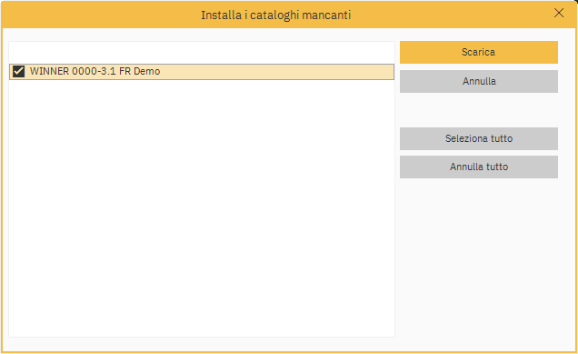Uncheck the WINNER 0000-3.1 FR Demo checkbox

18,71
